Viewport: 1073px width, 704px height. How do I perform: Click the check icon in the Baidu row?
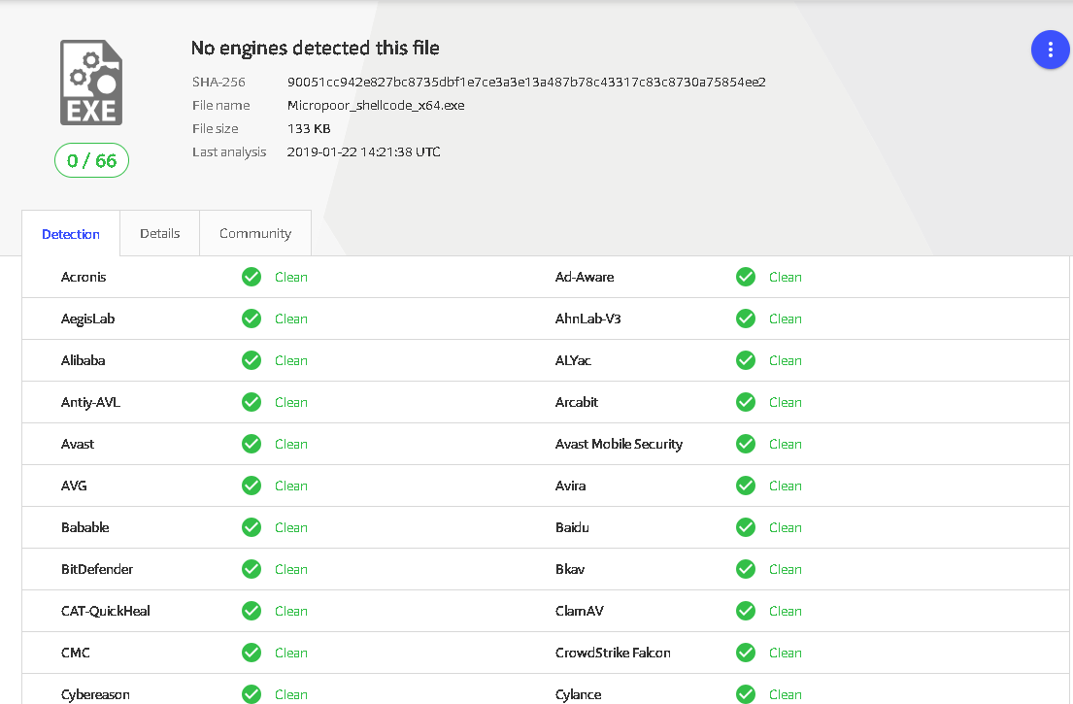pyautogui.click(x=745, y=527)
